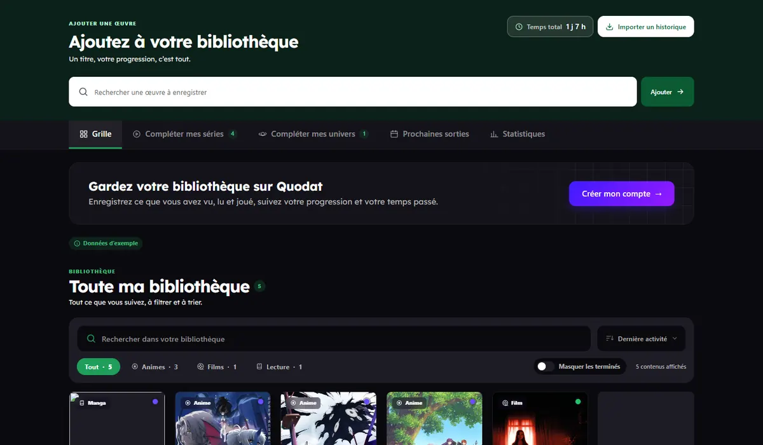Click the Films filter reel icon
This screenshot has height=445, width=763.
pyautogui.click(x=200, y=367)
